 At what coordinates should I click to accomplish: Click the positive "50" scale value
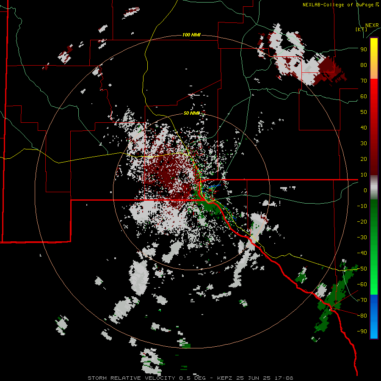(x=364, y=112)
